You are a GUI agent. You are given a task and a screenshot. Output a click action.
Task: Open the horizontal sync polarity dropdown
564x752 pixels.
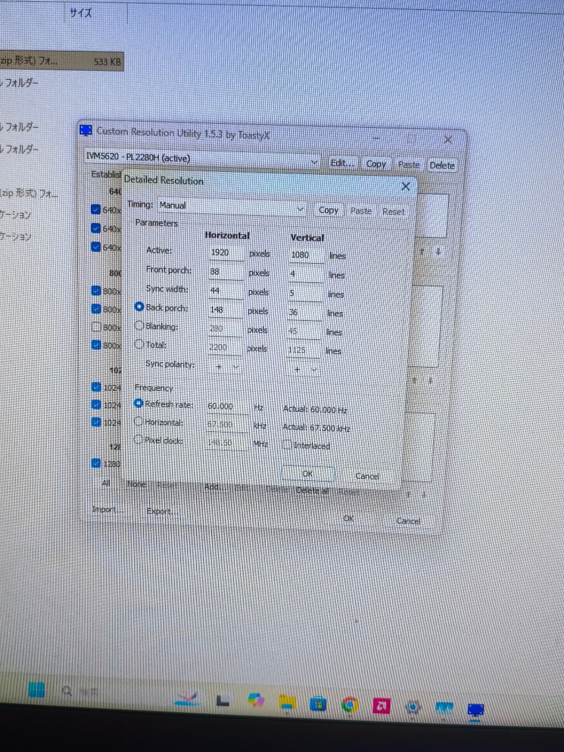(227, 367)
